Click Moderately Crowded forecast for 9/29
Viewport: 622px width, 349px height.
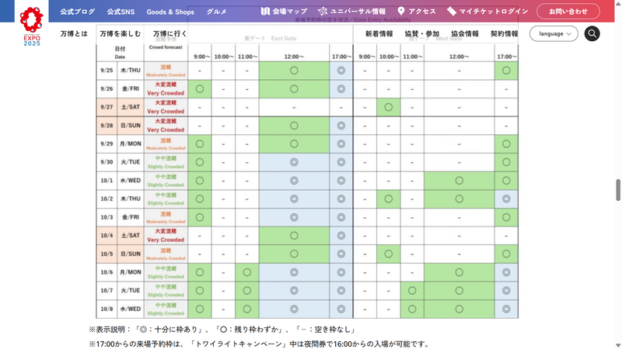point(166,144)
